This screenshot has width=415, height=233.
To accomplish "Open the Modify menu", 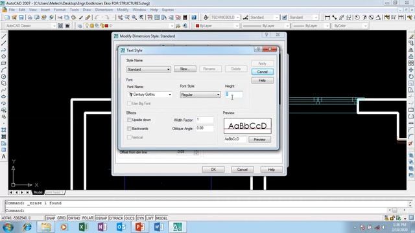I will pyautogui.click(x=123, y=10).
